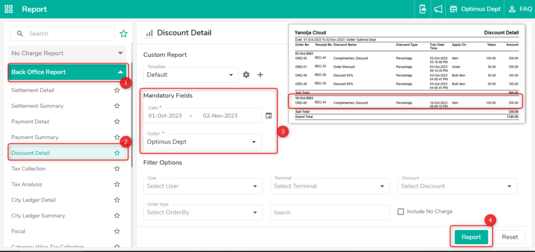Click the start date 01-Oct-2023
The width and height of the screenshot is (535, 252).
pyautogui.click(x=165, y=116)
